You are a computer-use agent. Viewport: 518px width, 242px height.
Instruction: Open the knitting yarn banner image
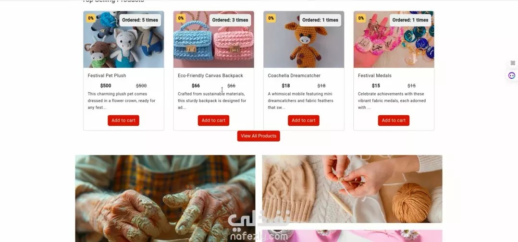pyautogui.click(x=352, y=189)
